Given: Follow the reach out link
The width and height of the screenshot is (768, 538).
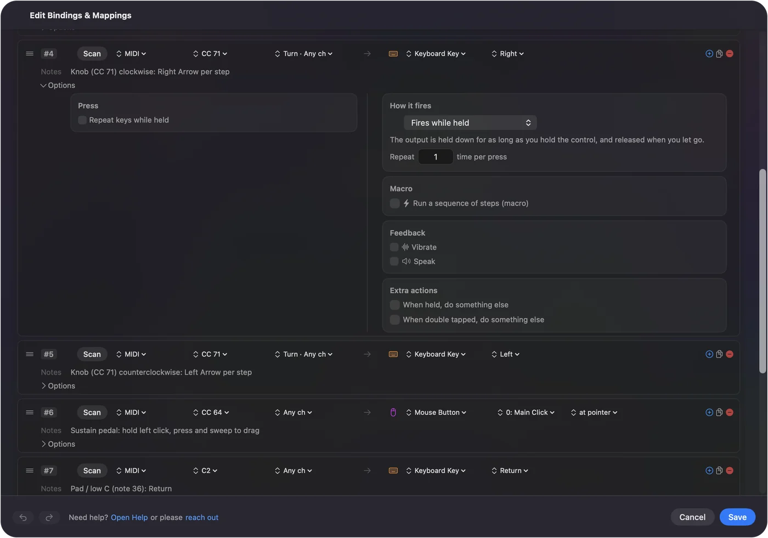Looking at the screenshot, I should 202,518.
